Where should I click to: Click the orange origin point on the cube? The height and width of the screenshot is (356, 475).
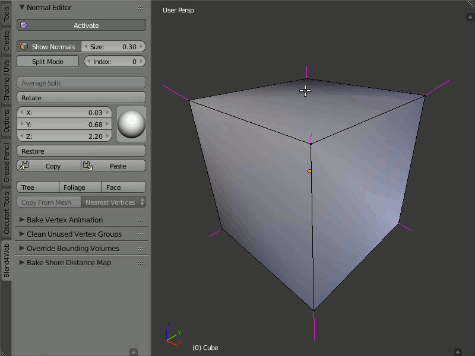[x=309, y=171]
